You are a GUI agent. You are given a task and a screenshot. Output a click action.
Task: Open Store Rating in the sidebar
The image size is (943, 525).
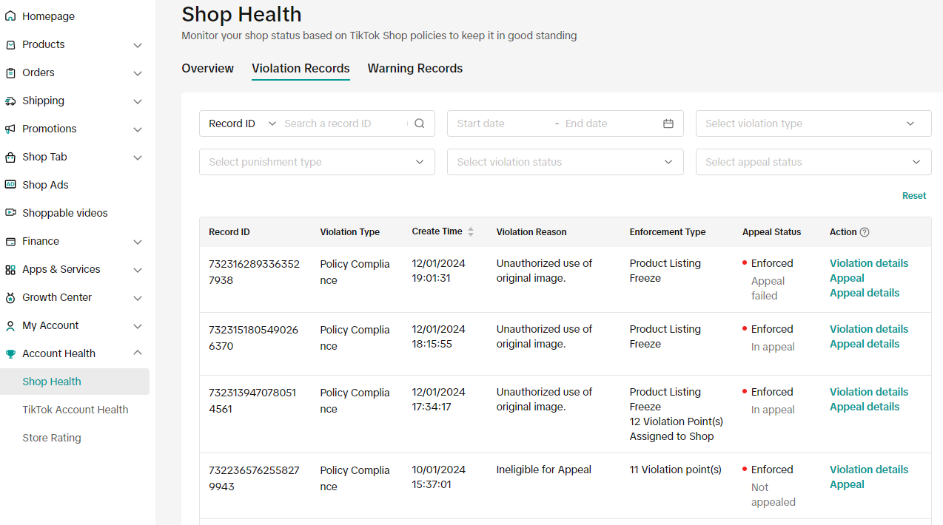click(52, 438)
